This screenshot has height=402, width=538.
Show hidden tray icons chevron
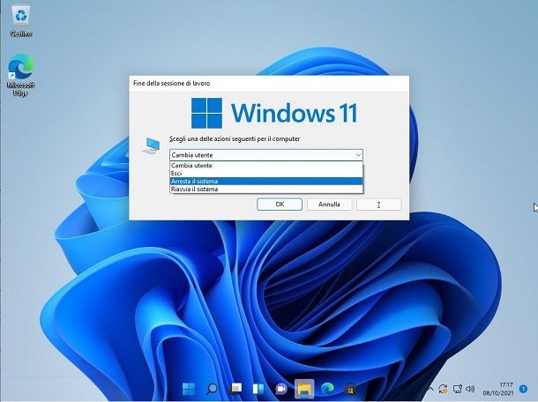tap(430, 389)
